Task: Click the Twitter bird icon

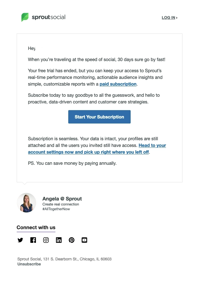Action: point(20,240)
